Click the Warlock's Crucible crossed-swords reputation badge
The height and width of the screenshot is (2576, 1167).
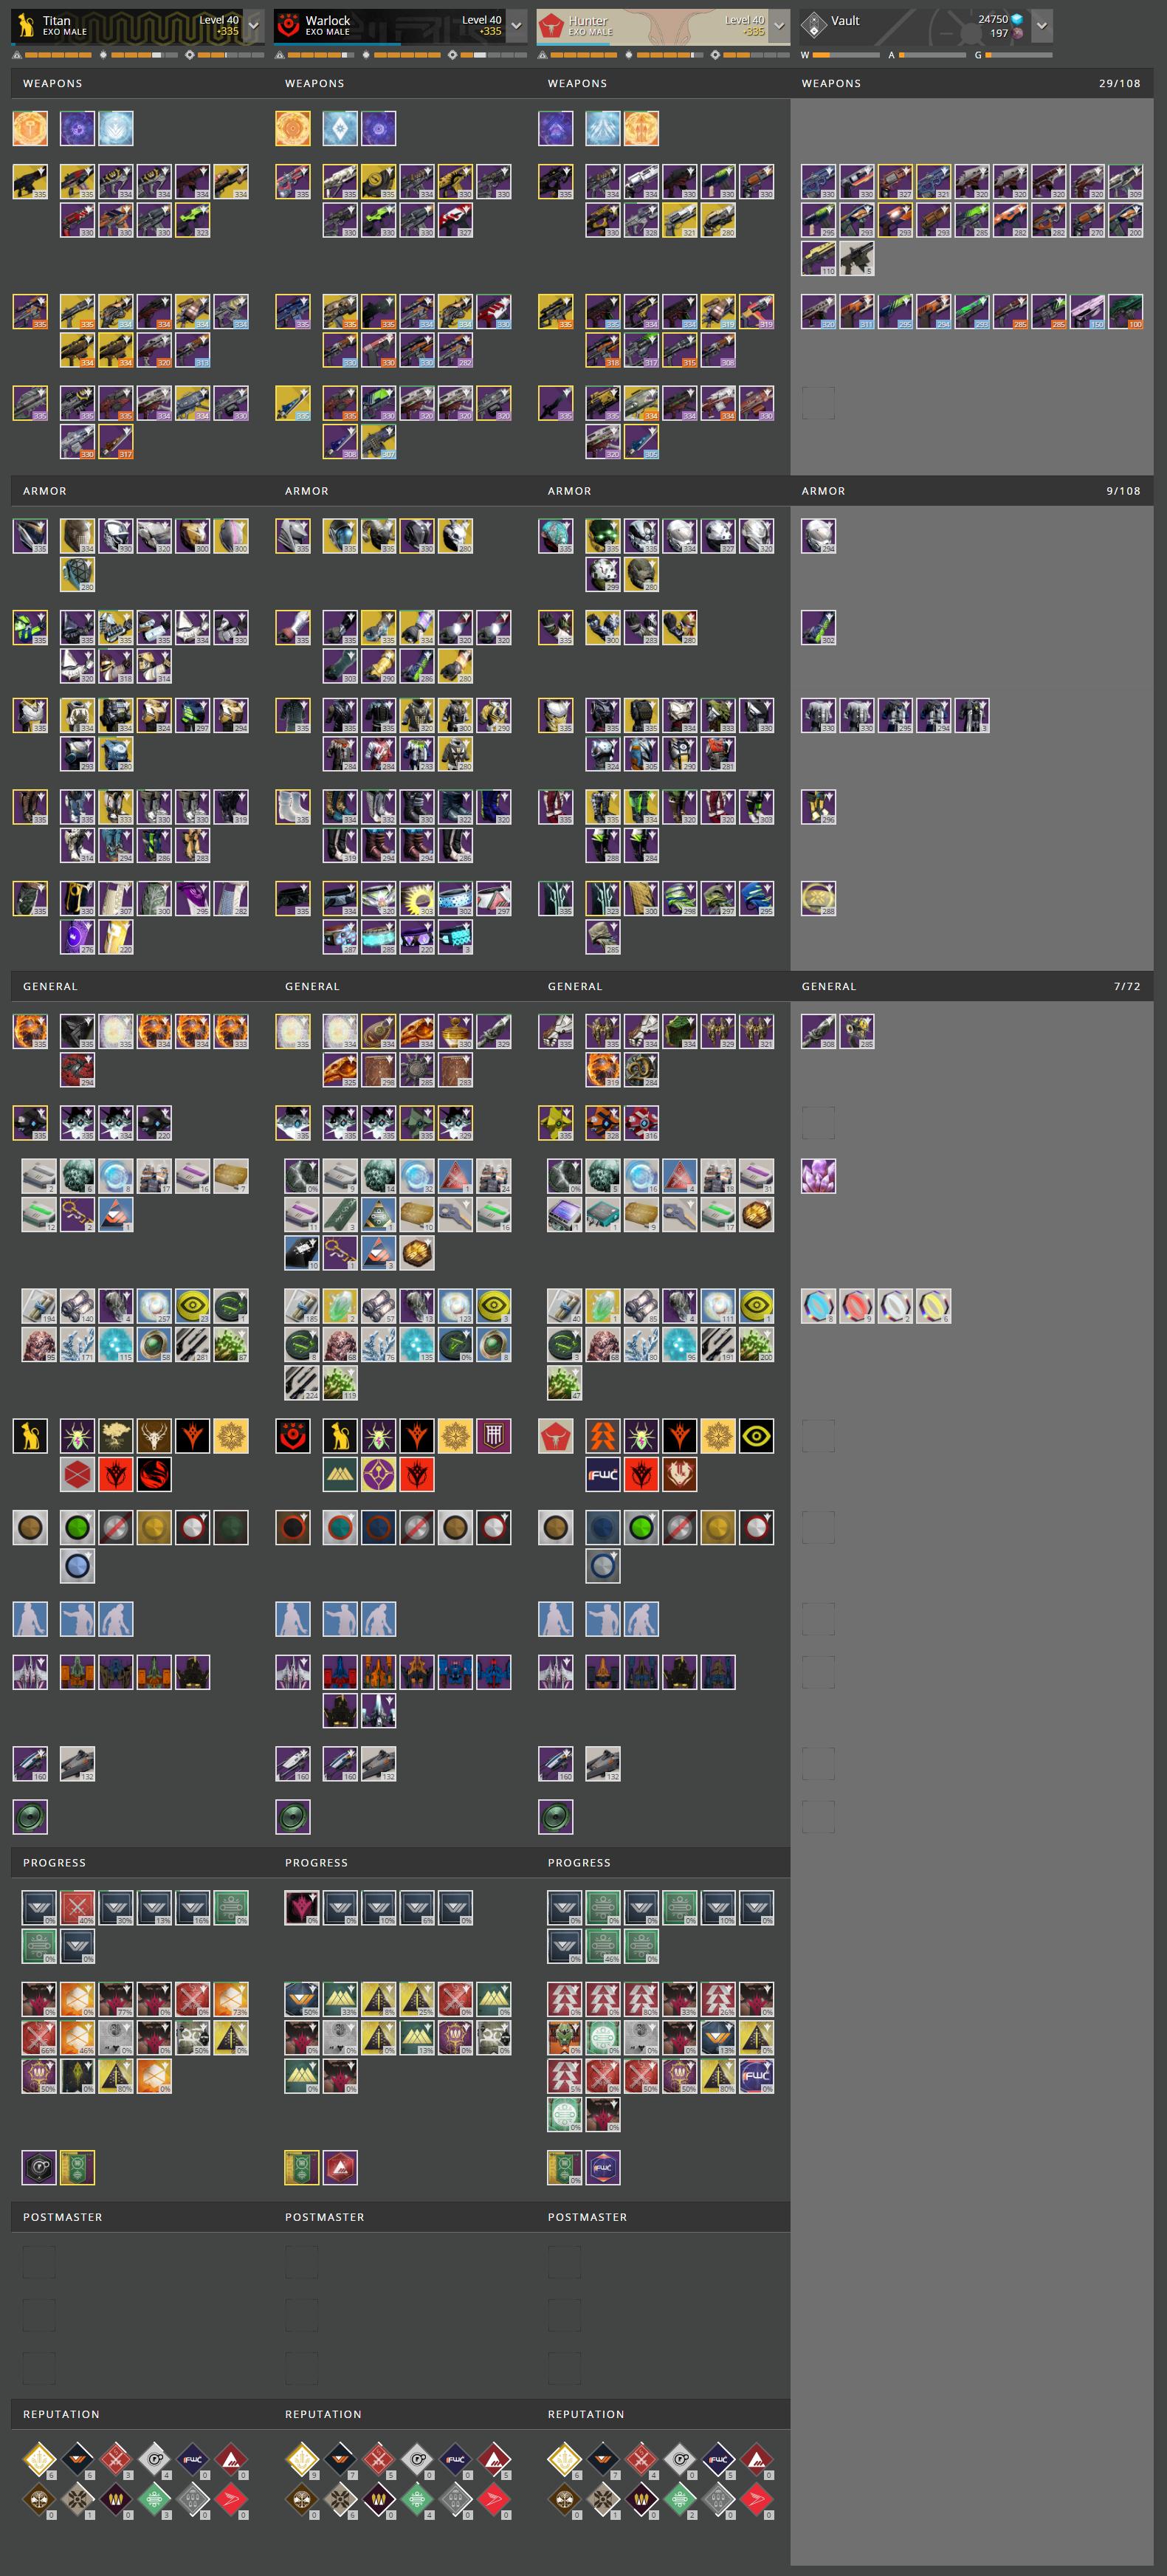point(379,2458)
